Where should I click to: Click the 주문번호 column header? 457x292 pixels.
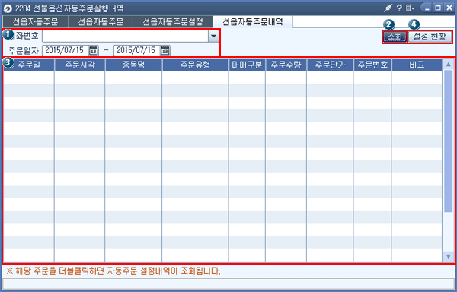coord(372,65)
